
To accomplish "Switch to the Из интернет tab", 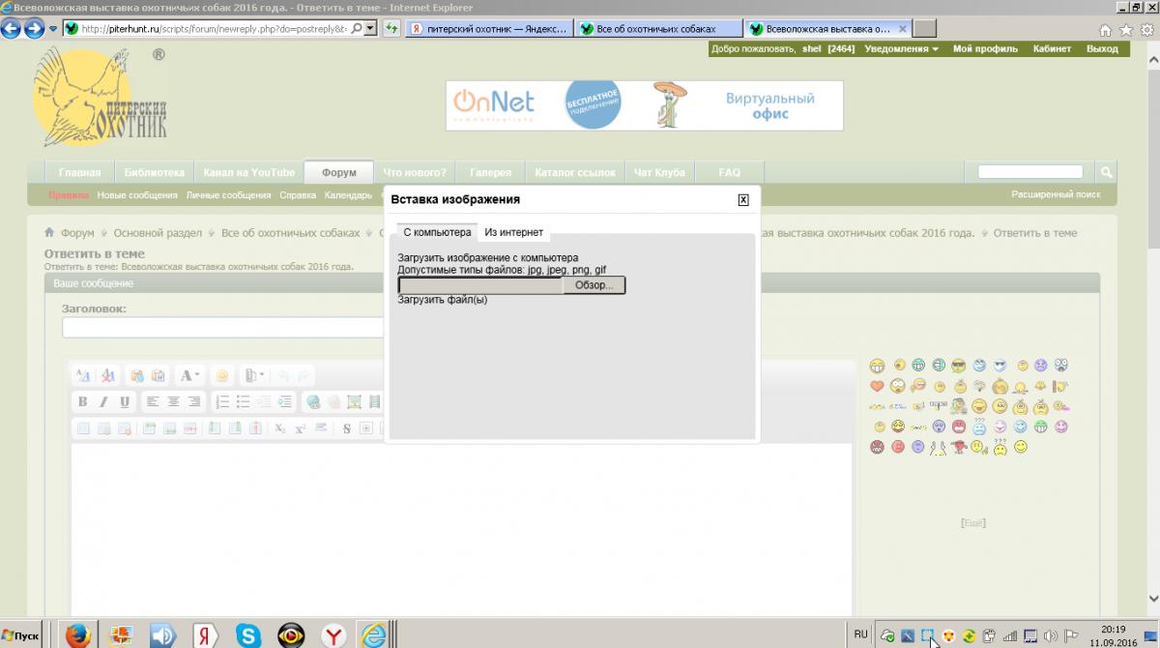I will [x=513, y=232].
